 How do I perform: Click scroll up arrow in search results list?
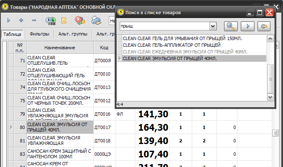(x=270, y=39)
